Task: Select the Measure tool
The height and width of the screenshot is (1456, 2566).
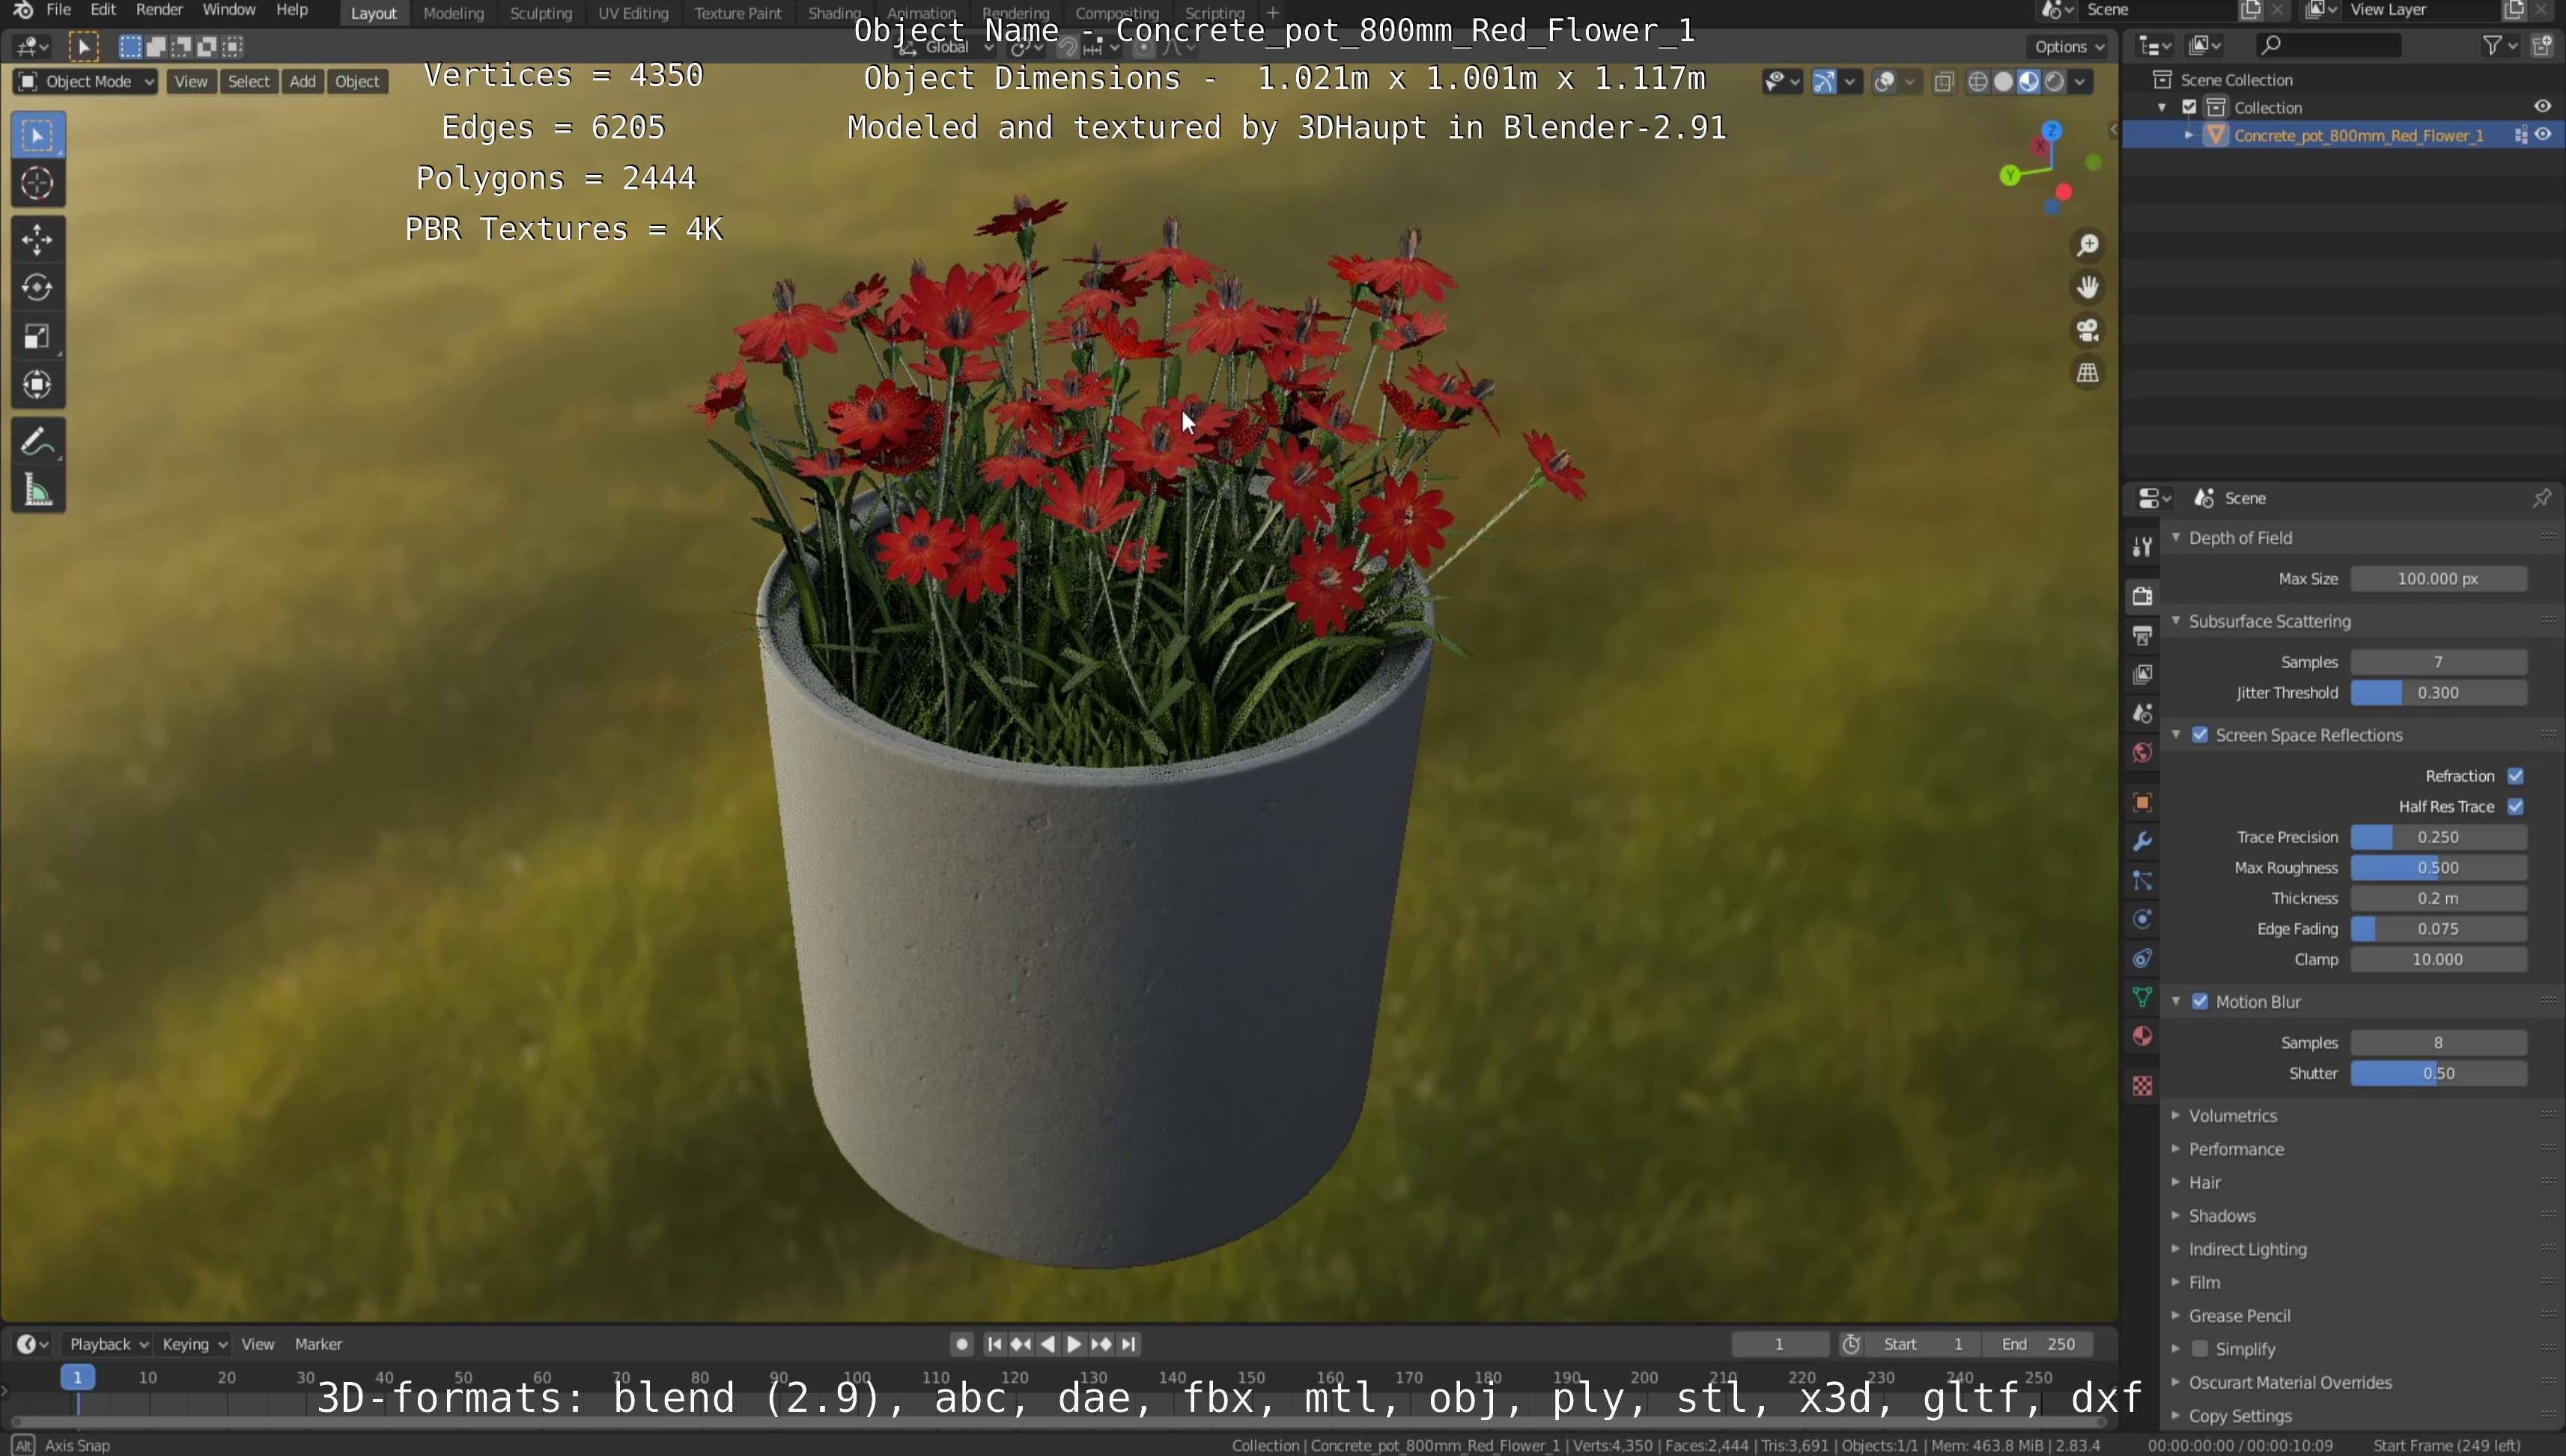Action: click(37, 490)
